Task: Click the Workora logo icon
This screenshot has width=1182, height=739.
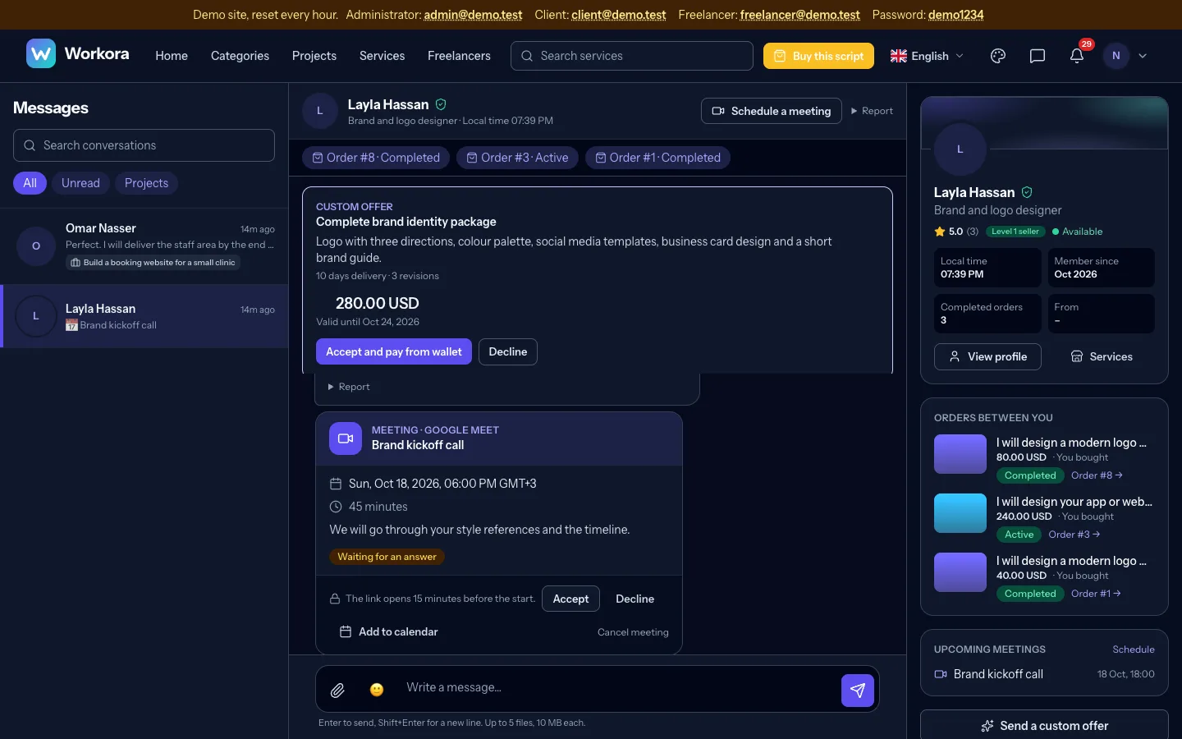Action: click(x=41, y=53)
